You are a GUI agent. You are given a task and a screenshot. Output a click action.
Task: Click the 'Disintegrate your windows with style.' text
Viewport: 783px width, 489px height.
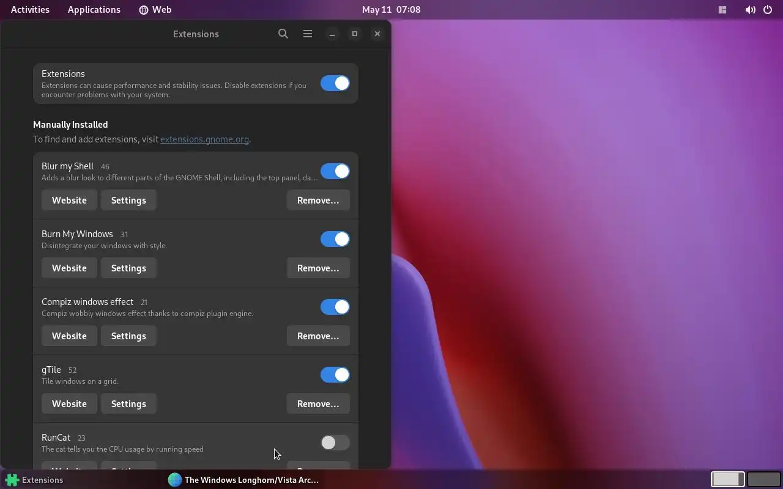[x=104, y=246]
